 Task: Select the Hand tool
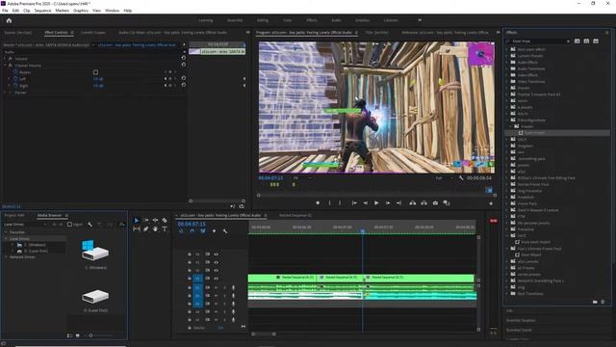coord(155,229)
